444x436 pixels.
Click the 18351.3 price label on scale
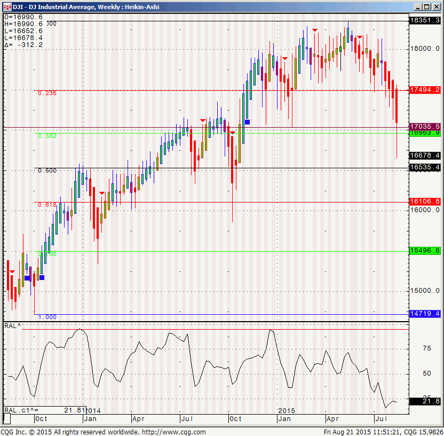point(424,20)
